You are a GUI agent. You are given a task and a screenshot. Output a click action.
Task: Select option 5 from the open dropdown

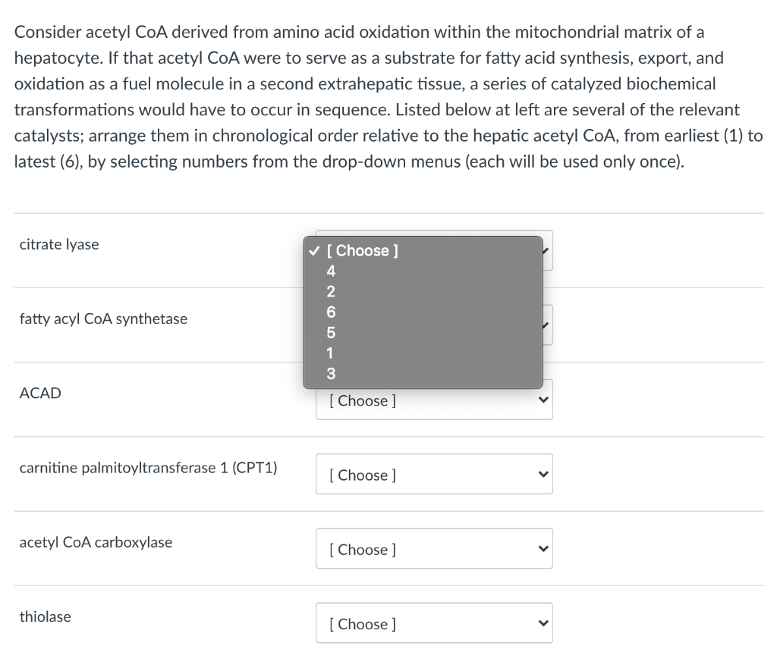coord(331,332)
